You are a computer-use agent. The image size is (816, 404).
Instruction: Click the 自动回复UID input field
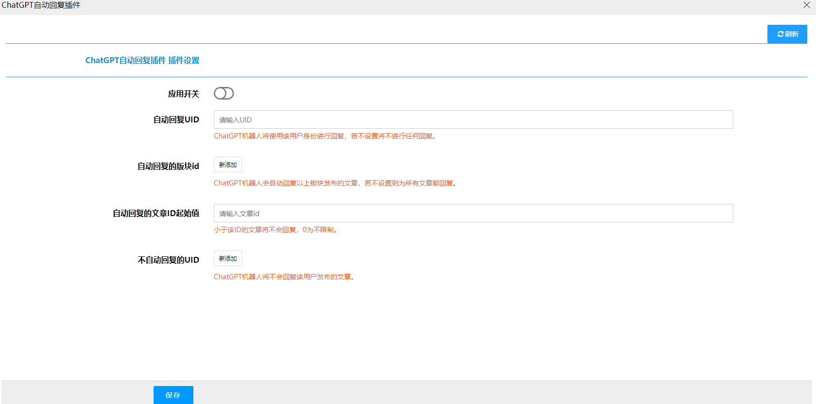point(473,119)
